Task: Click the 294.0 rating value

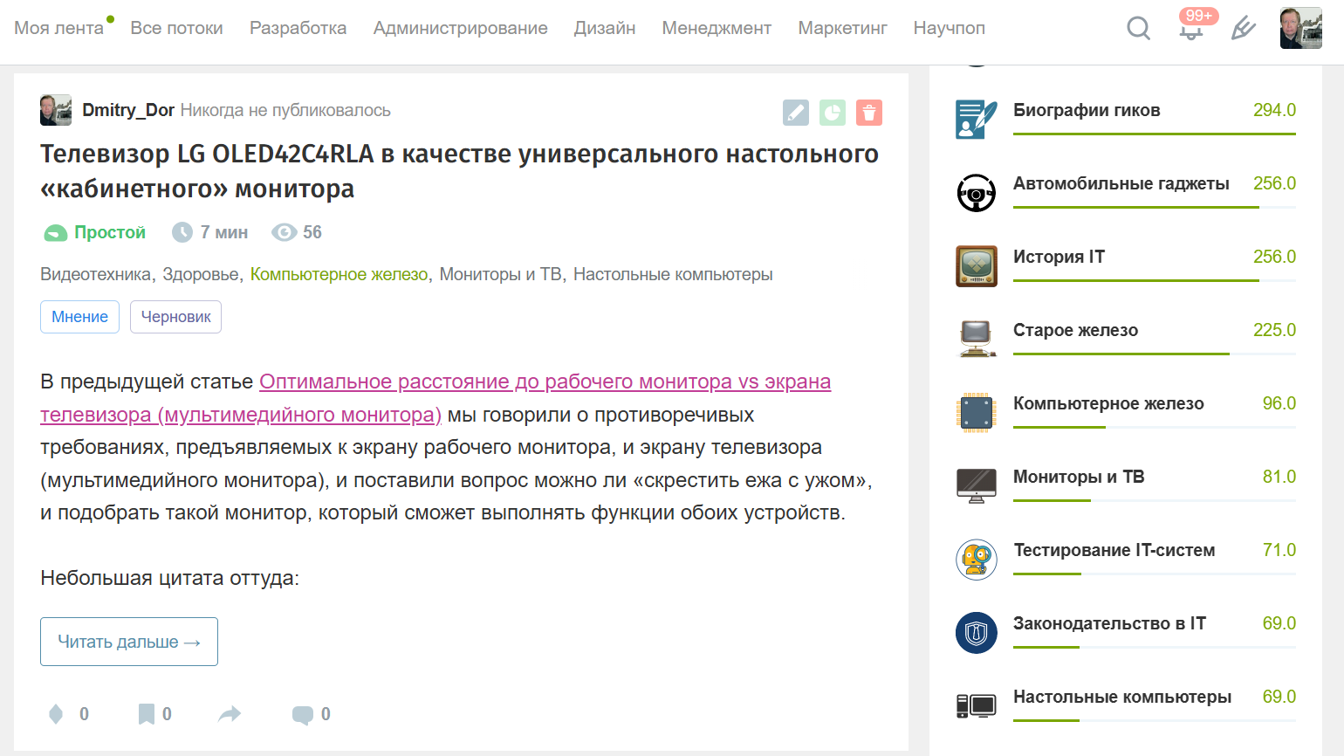Action: [1274, 110]
